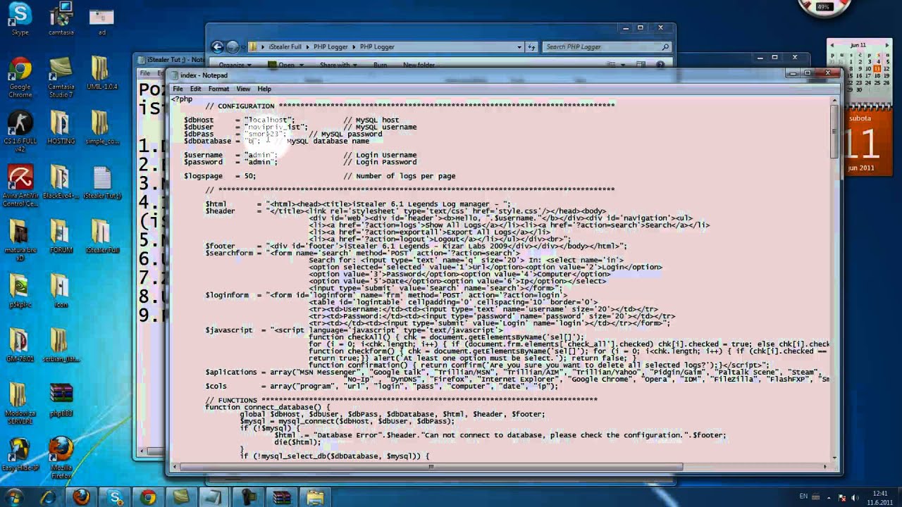Click Notepad horizontal scrollbar thumb
This screenshot has height=507, width=902.
tap(431, 467)
